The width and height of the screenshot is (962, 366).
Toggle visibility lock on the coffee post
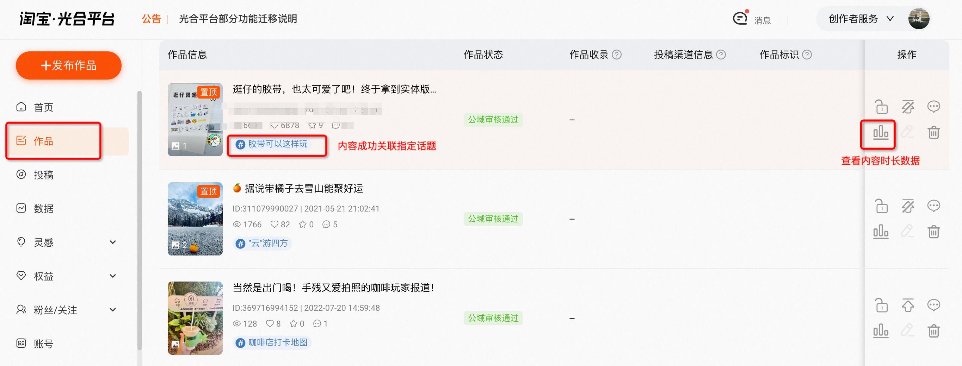click(x=881, y=305)
